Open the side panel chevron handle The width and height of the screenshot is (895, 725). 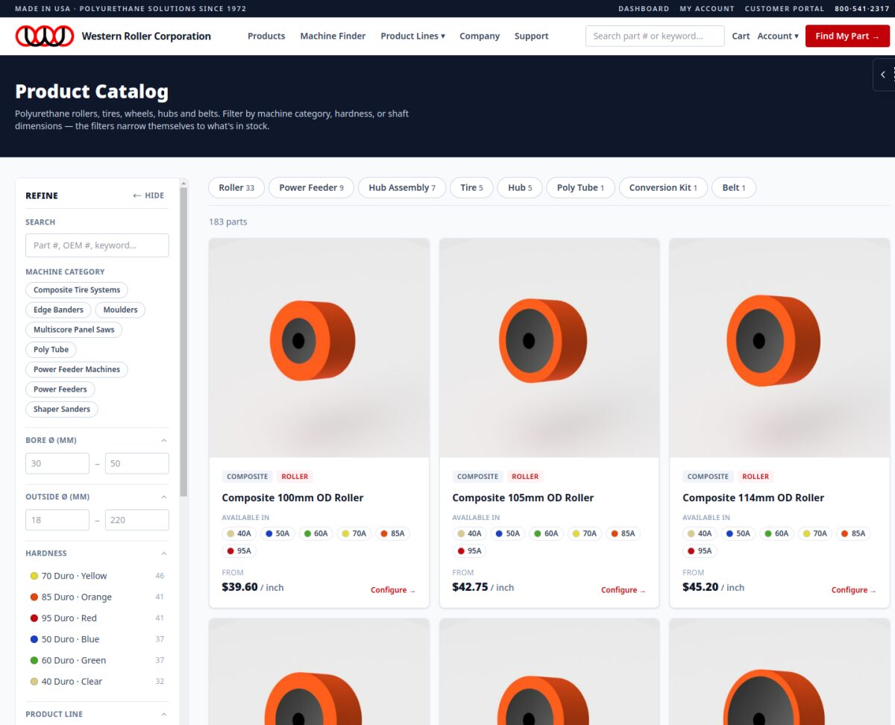coord(884,75)
